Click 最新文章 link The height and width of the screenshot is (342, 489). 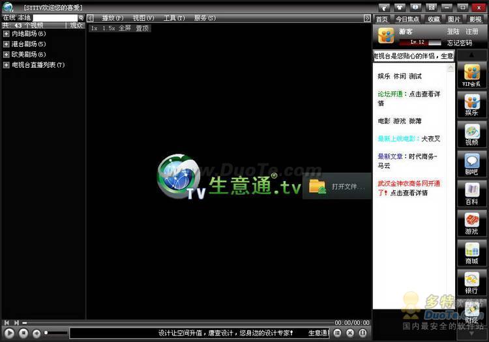[x=390, y=156]
